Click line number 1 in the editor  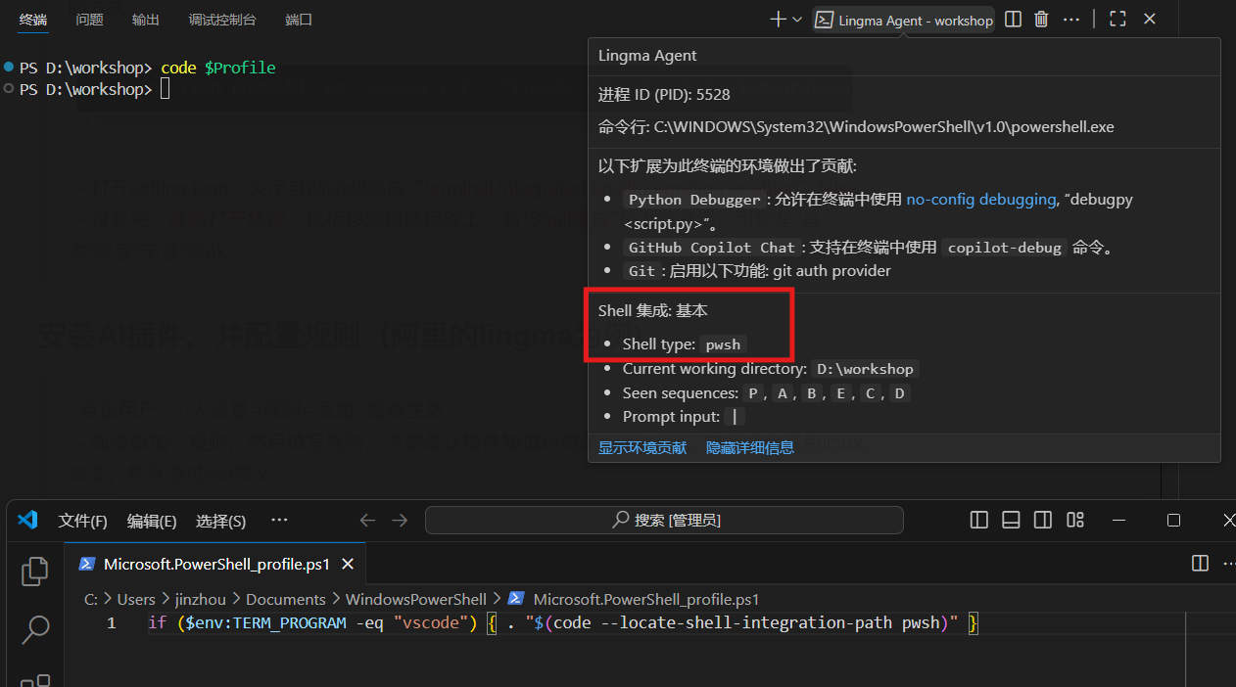[x=111, y=622]
